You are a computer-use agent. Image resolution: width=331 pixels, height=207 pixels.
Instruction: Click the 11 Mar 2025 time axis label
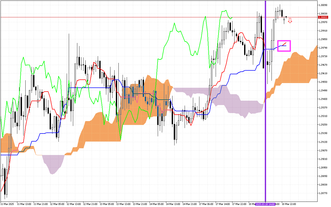pos(7,204)
